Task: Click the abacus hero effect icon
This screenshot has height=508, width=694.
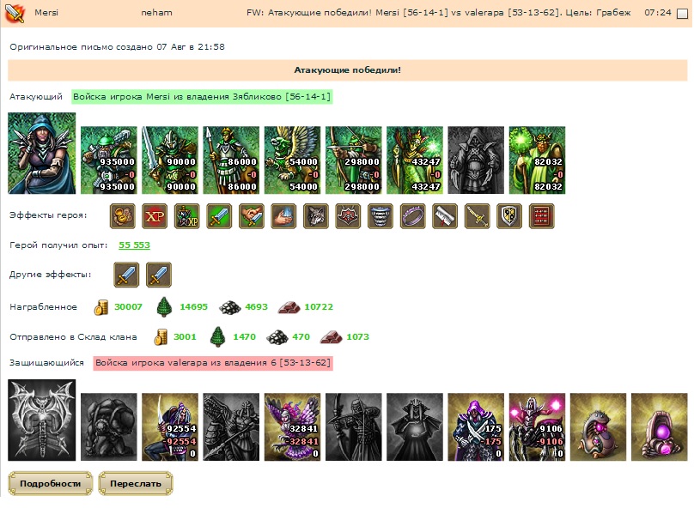Action: point(542,216)
